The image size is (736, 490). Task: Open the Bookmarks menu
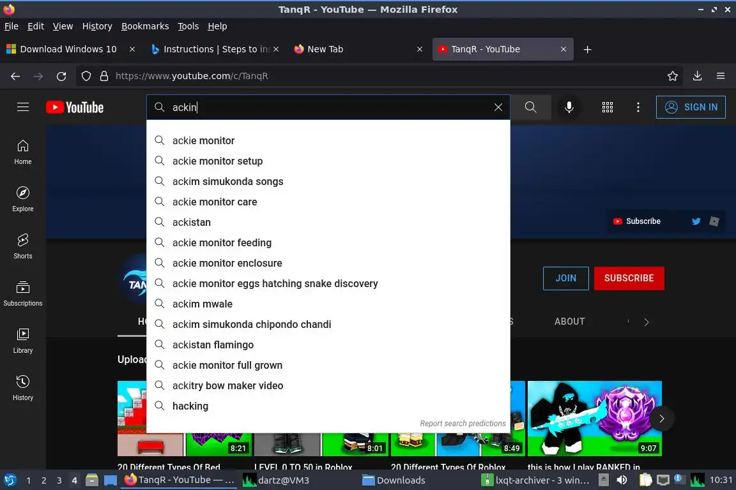(x=145, y=26)
